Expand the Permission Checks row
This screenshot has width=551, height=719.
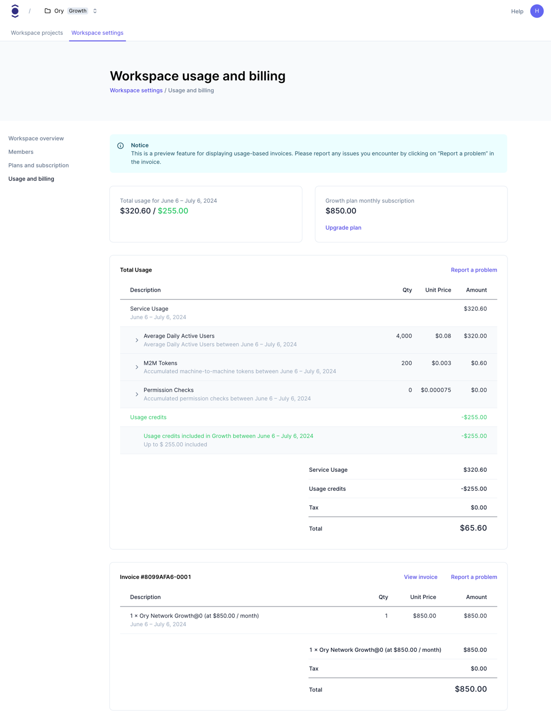[136, 394]
